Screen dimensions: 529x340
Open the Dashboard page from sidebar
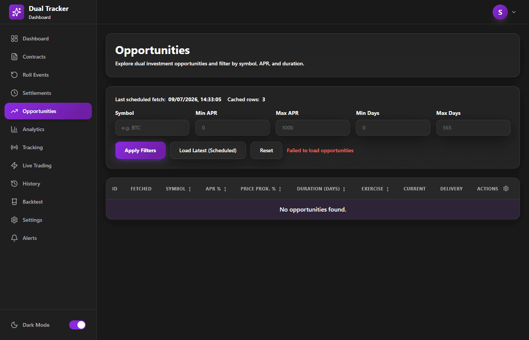tap(48, 39)
